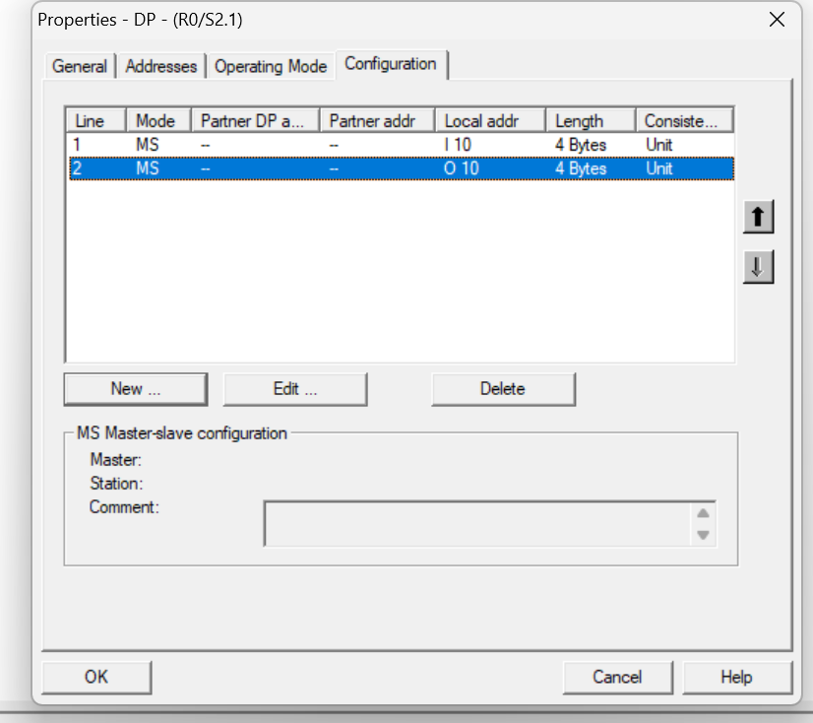Select the Configuration tab

(391, 64)
